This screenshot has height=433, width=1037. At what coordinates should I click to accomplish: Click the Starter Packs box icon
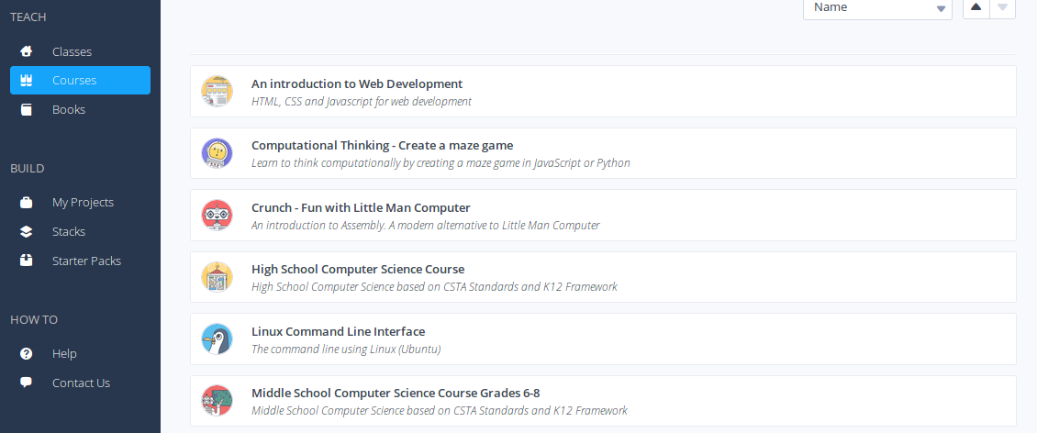[27, 261]
